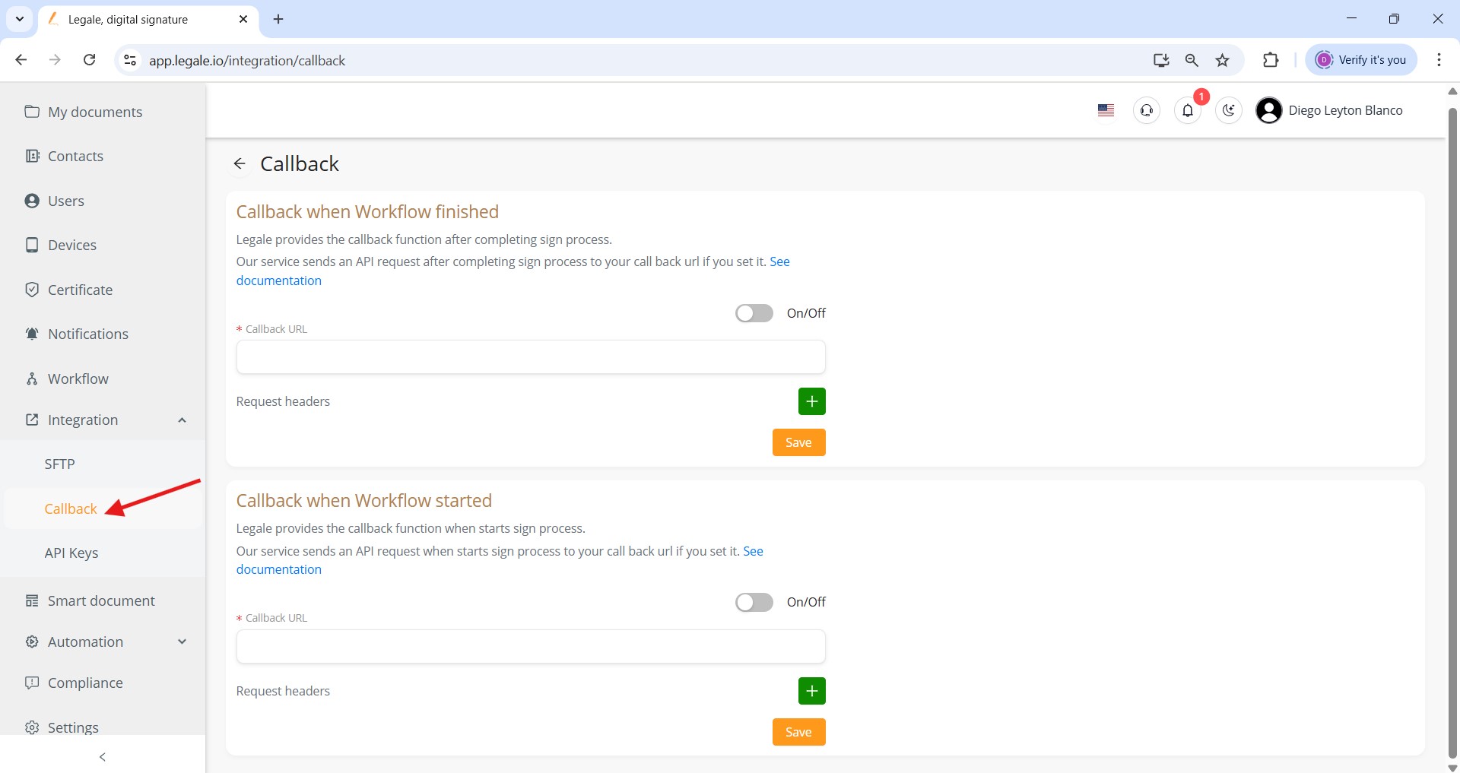The height and width of the screenshot is (773, 1460).
Task: Open tab search dropdown arrow
Action: 20,19
